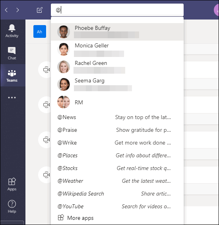
Task: Pick the @Wikipedia Search command
Action: point(117,194)
